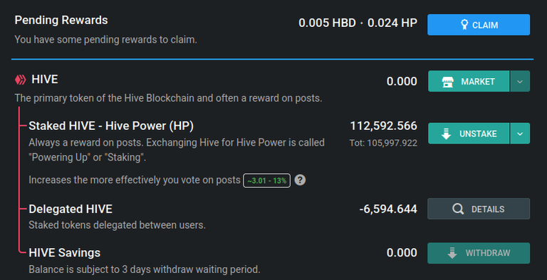Screen dimensions: 547x280
Task: Click the ~3.01 - 13% APR badge
Action: point(267,181)
